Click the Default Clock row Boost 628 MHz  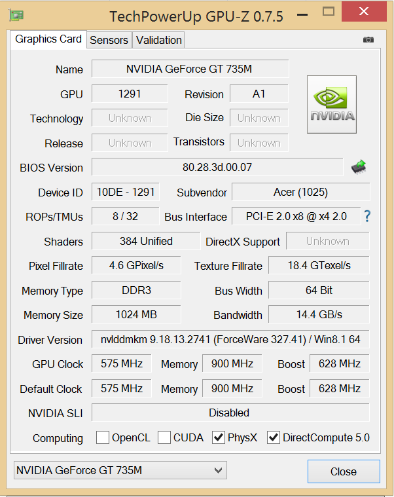pyautogui.click(x=340, y=388)
